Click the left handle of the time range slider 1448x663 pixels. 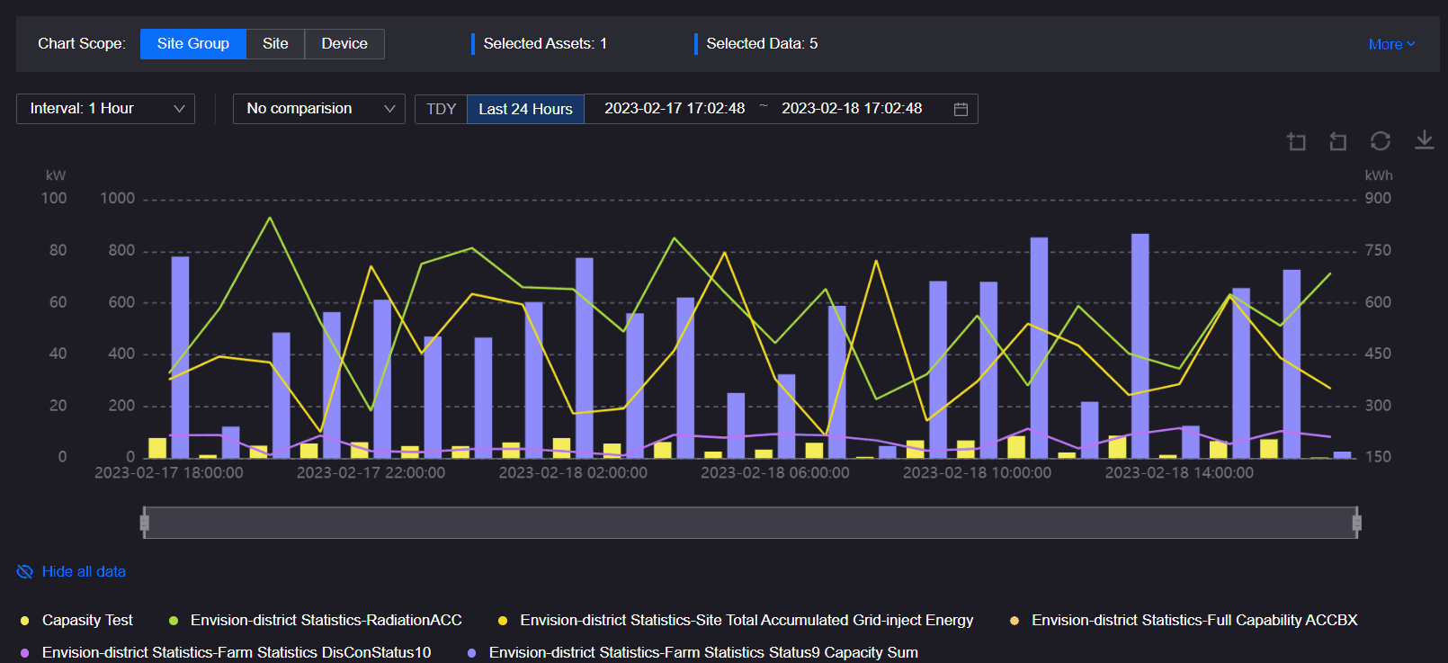click(x=144, y=523)
